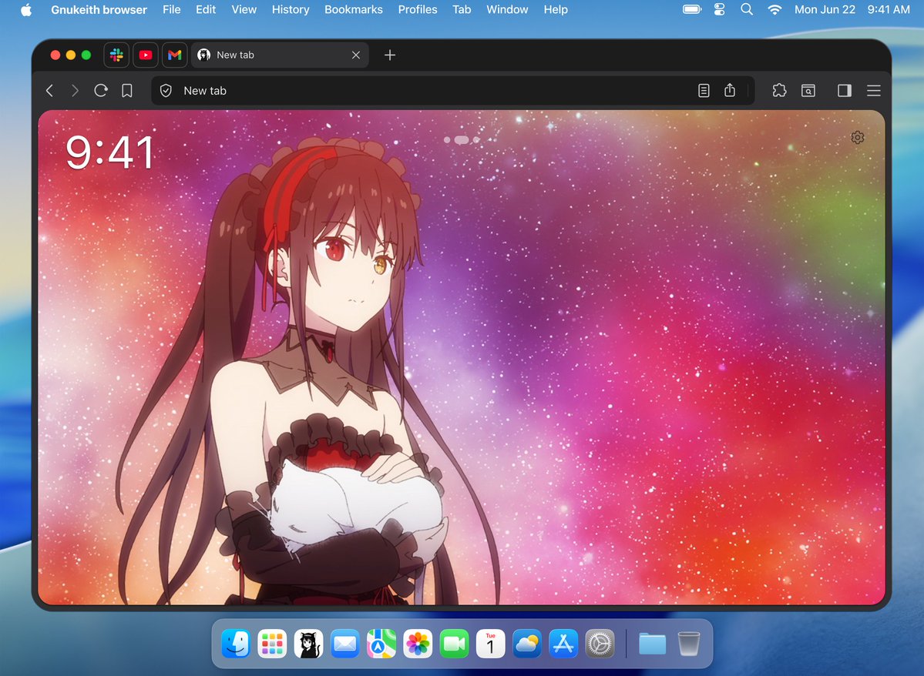Viewport: 924px width, 676px height.
Task: Open App Store from the Dock
Action: click(563, 644)
